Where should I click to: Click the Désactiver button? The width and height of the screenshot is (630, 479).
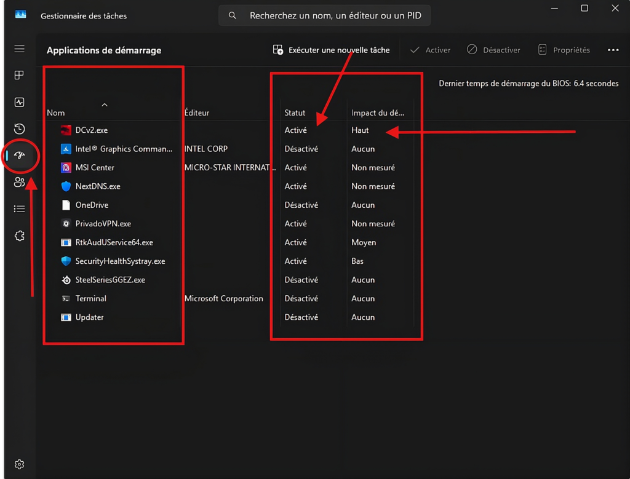tap(493, 50)
